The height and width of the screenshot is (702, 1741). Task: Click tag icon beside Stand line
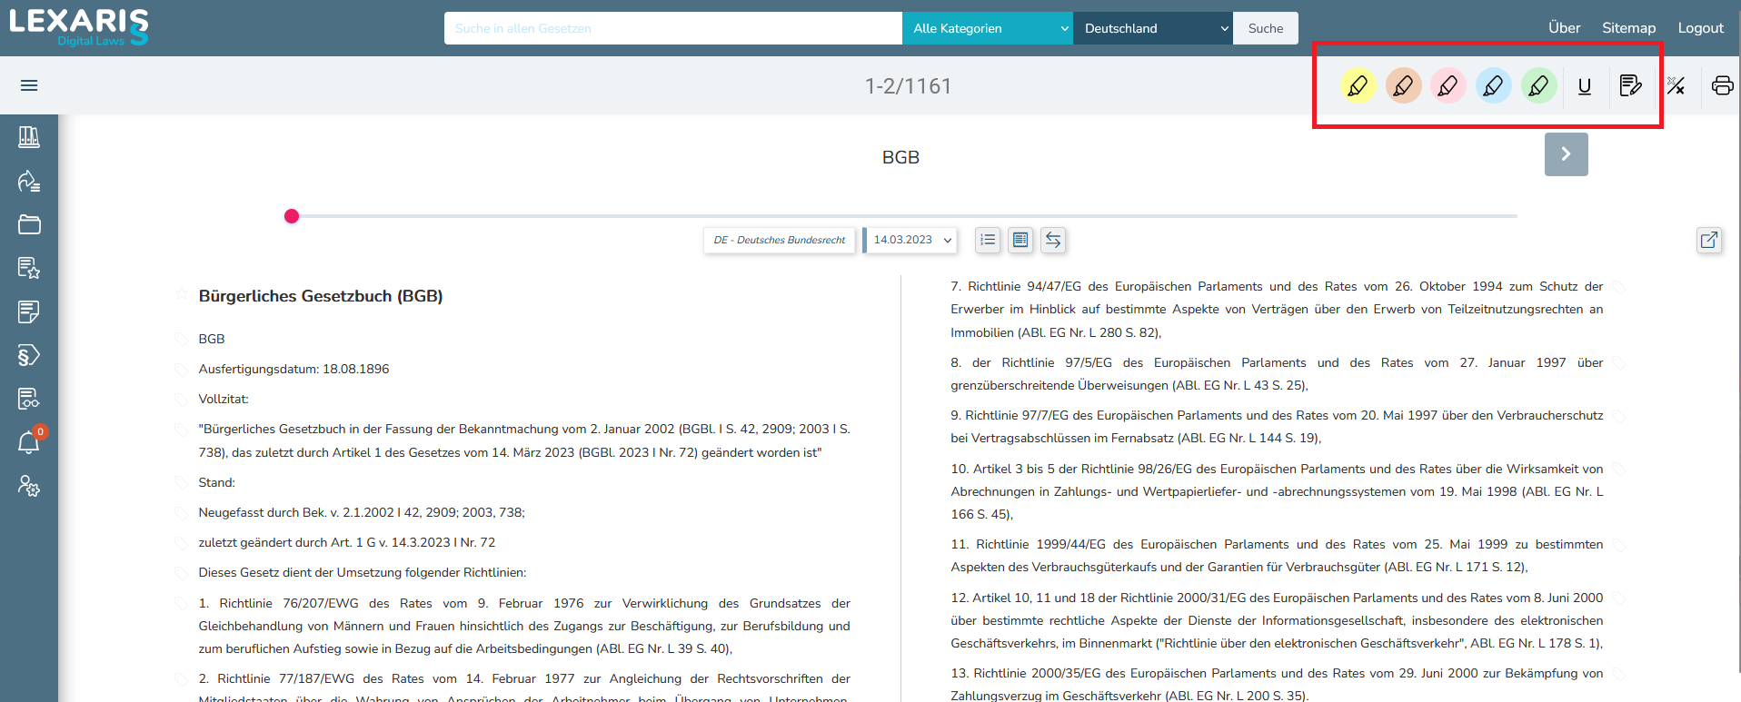click(x=181, y=483)
